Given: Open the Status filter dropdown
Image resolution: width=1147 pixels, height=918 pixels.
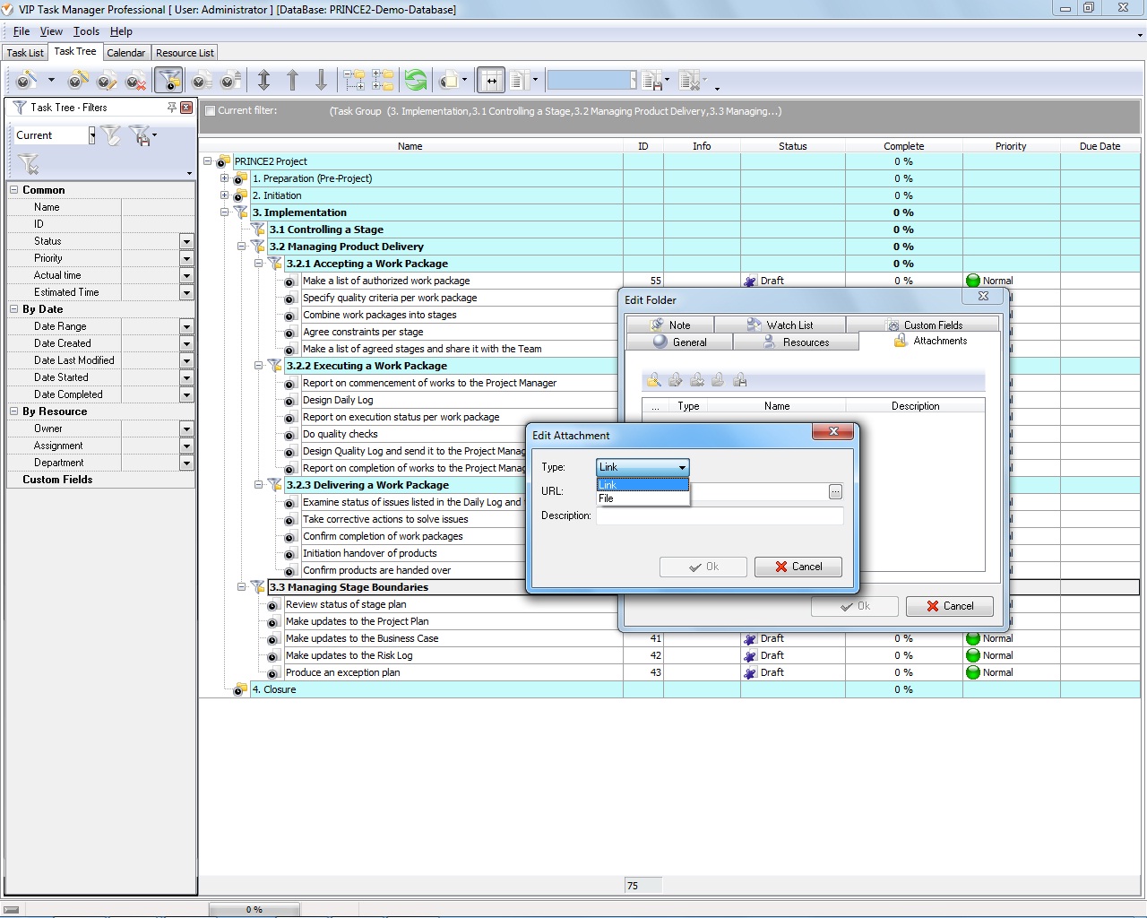Looking at the screenshot, I should point(186,241).
